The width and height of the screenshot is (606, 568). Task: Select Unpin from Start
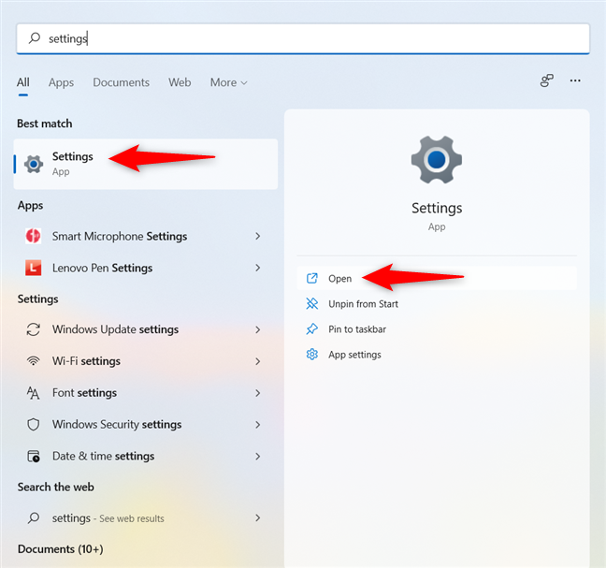(x=437, y=304)
